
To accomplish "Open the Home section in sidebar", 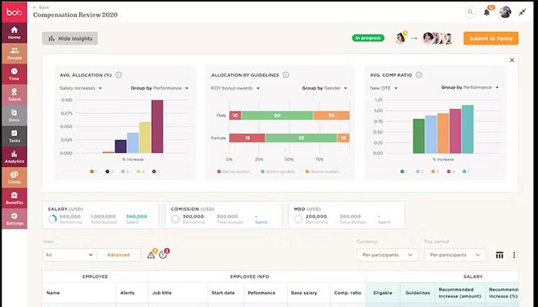I will (x=15, y=33).
